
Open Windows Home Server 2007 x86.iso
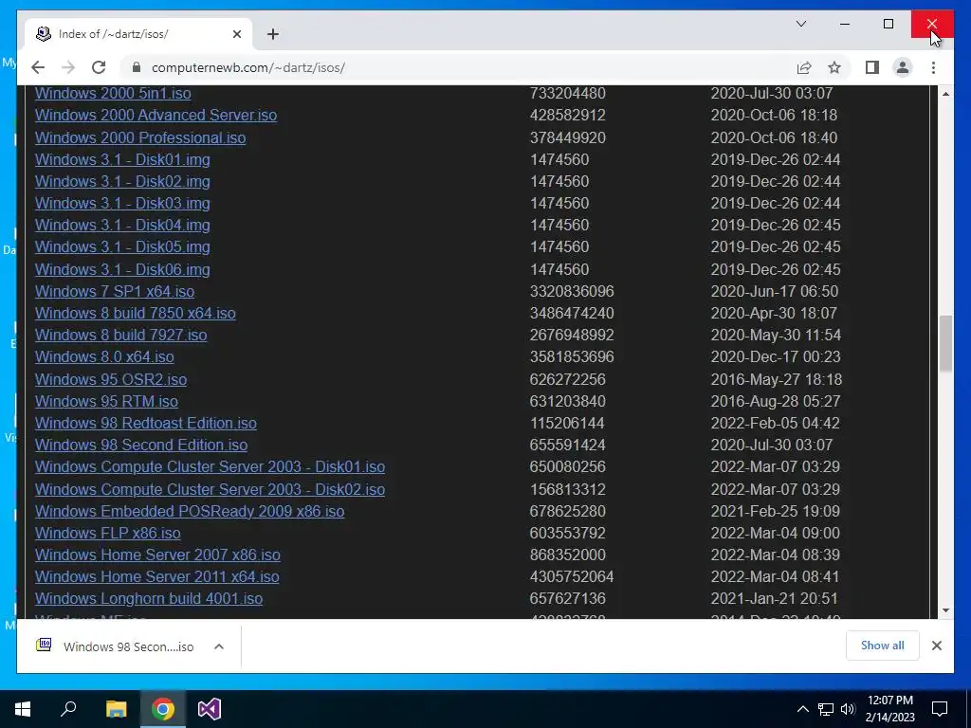tap(158, 555)
